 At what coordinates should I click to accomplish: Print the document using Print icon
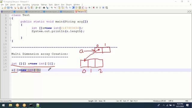coord(21,7)
